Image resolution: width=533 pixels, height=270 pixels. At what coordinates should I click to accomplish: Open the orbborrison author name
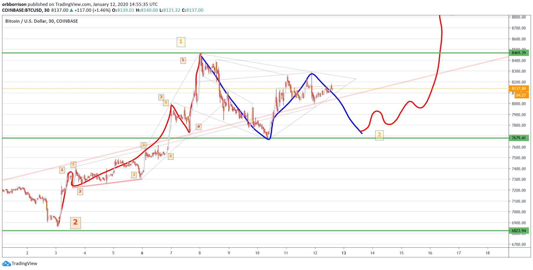(x=14, y=4)
